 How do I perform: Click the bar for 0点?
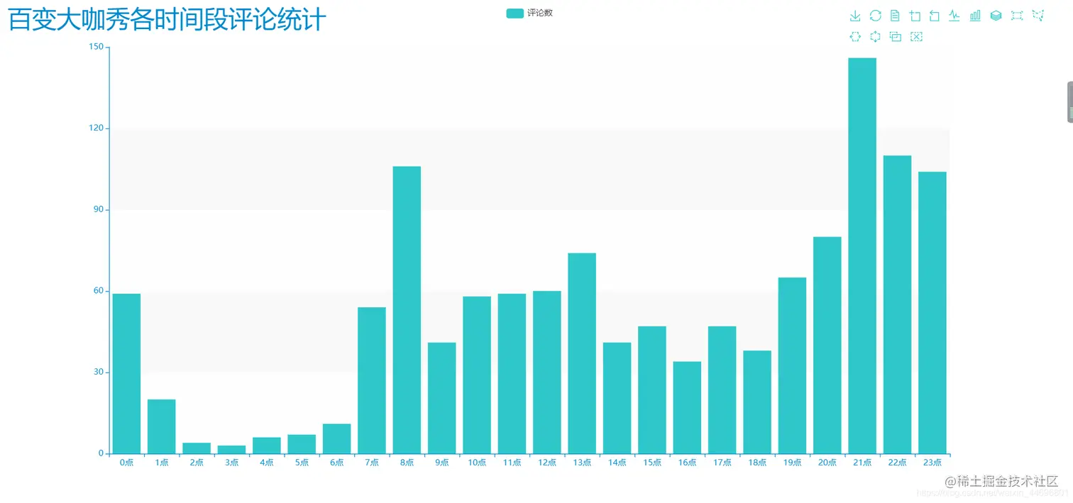[126, 373]
